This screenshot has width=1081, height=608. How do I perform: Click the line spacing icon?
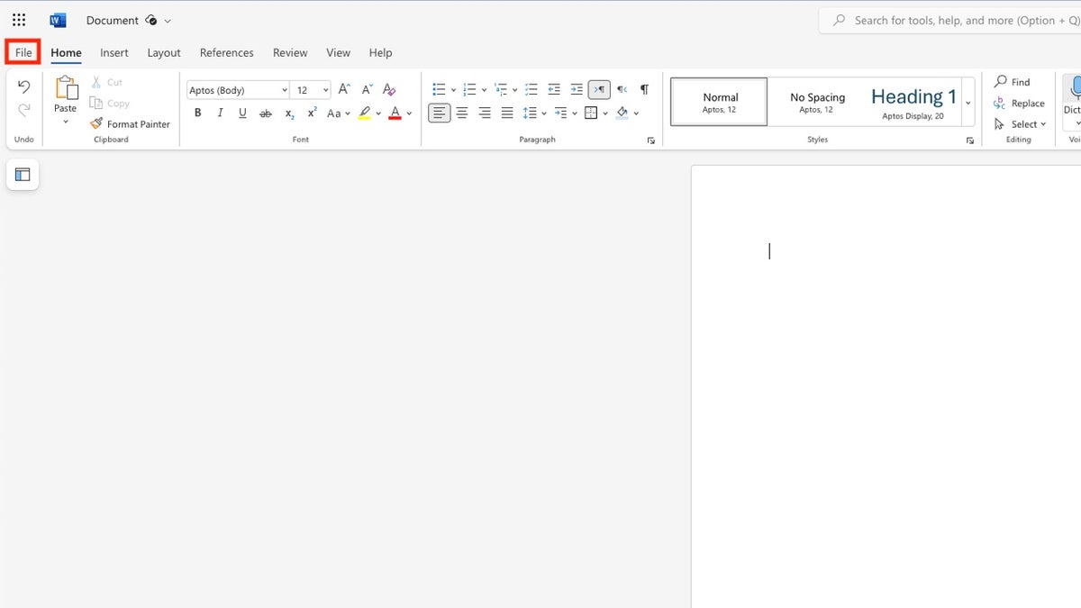coord(530,113)
